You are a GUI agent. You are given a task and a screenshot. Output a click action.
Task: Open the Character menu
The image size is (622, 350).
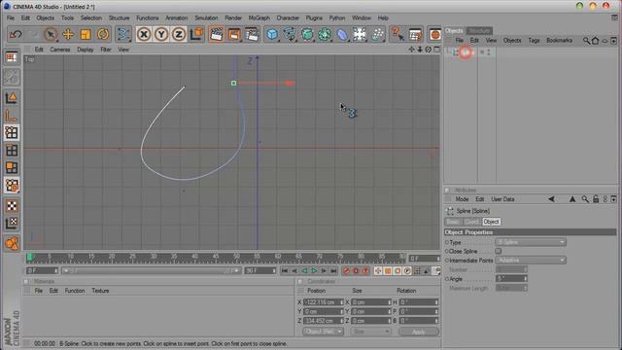[288, 17]
